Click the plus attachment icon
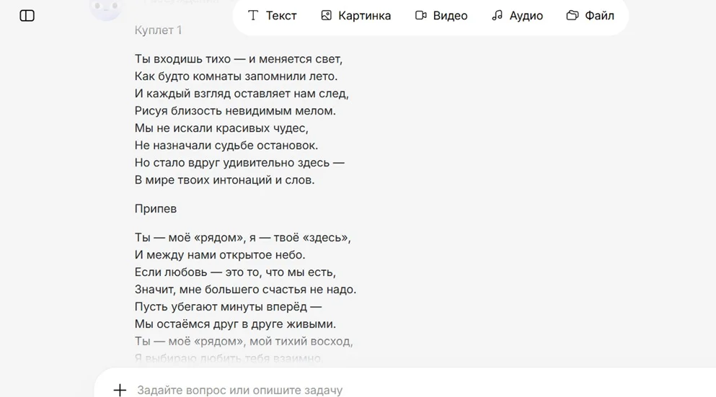 (120, 391)
